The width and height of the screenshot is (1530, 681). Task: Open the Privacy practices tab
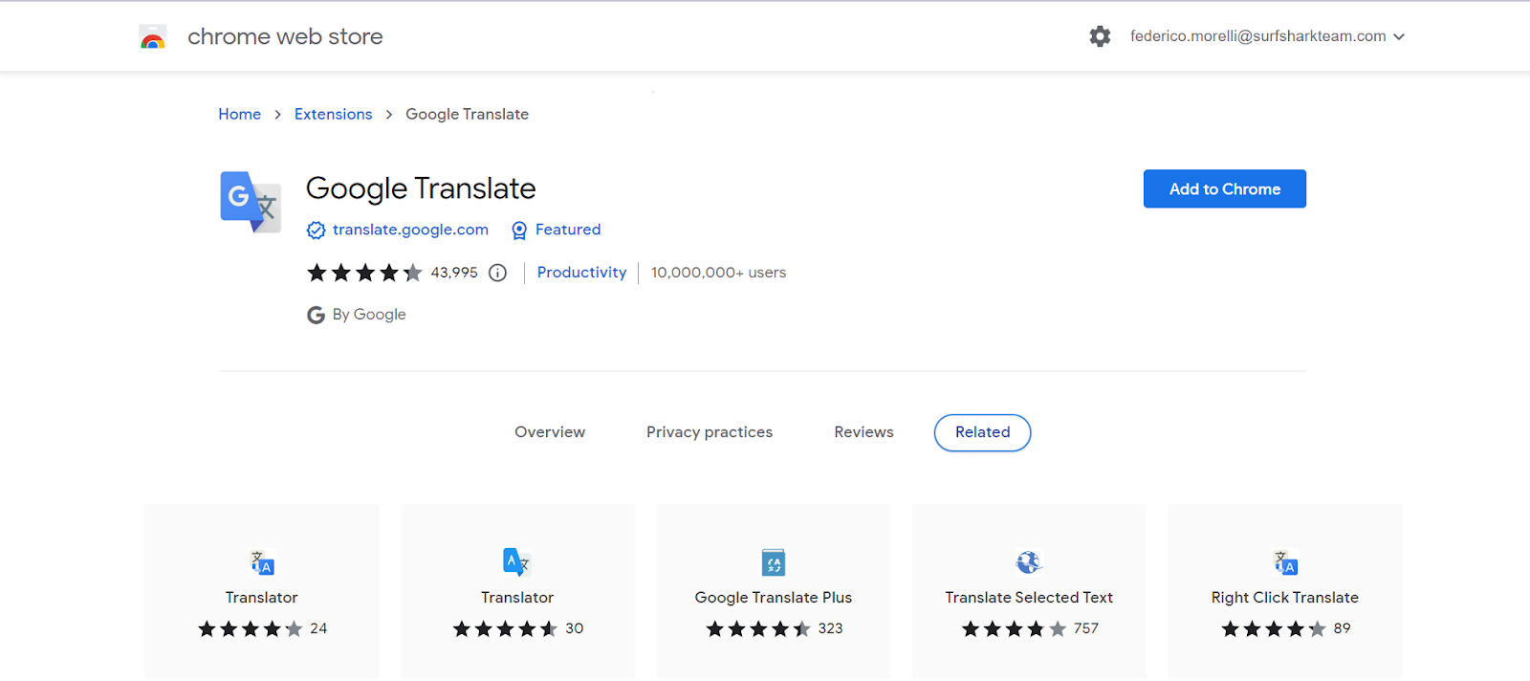(x=710, y=432)
